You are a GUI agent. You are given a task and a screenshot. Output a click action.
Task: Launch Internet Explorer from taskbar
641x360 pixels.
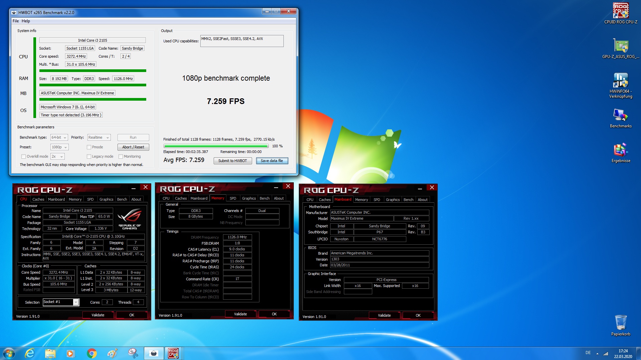point(30,353)
